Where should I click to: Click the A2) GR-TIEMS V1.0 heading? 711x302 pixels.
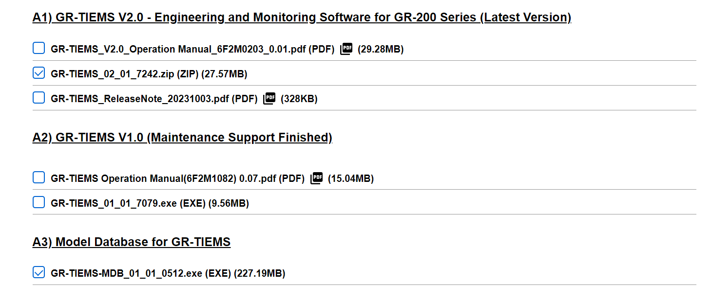(182, 138)
